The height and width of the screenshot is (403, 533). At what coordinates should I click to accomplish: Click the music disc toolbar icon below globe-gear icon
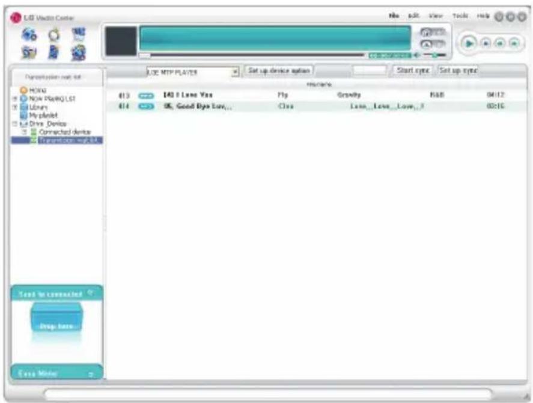coord(29,53)
